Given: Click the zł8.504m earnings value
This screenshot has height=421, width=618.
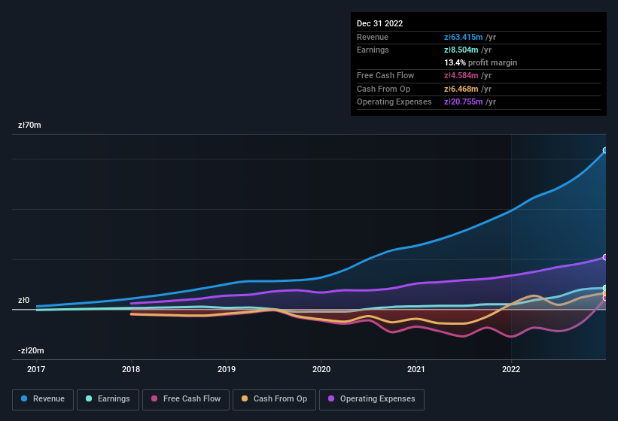Looking at the screenshot, I should 461,50.
